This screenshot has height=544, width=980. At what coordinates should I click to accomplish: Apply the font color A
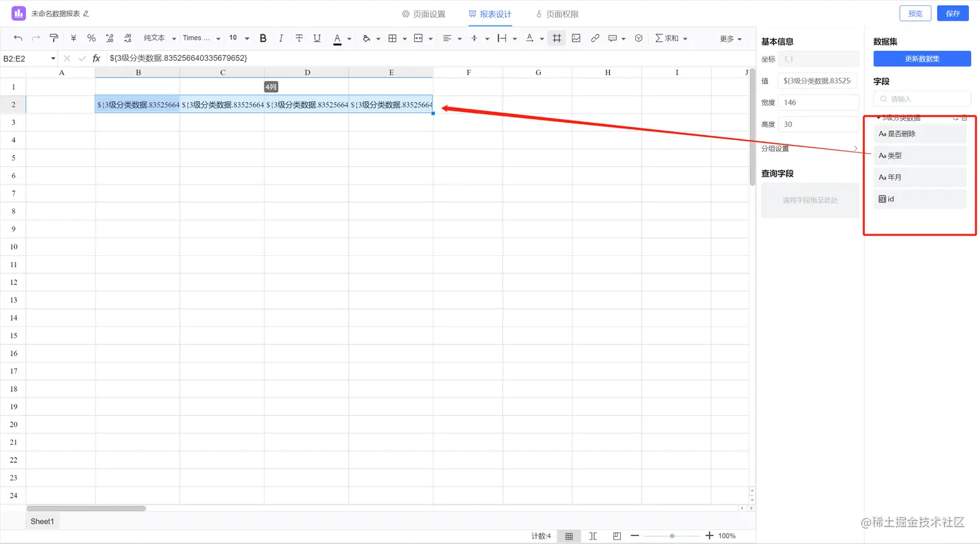(337, 39)
